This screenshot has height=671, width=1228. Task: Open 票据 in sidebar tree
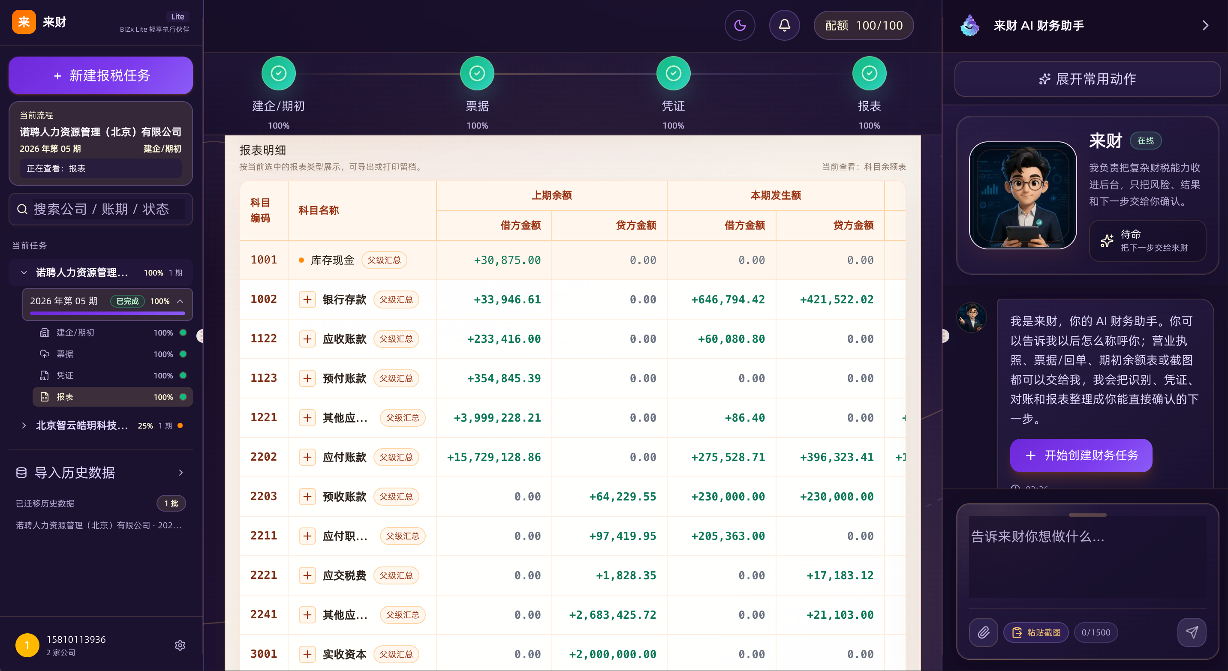pyautogui.click(x=112, y=354)
